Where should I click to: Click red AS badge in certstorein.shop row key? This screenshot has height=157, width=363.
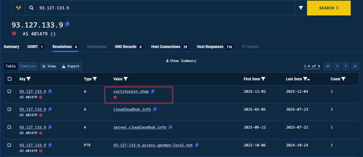pos(41,97)
